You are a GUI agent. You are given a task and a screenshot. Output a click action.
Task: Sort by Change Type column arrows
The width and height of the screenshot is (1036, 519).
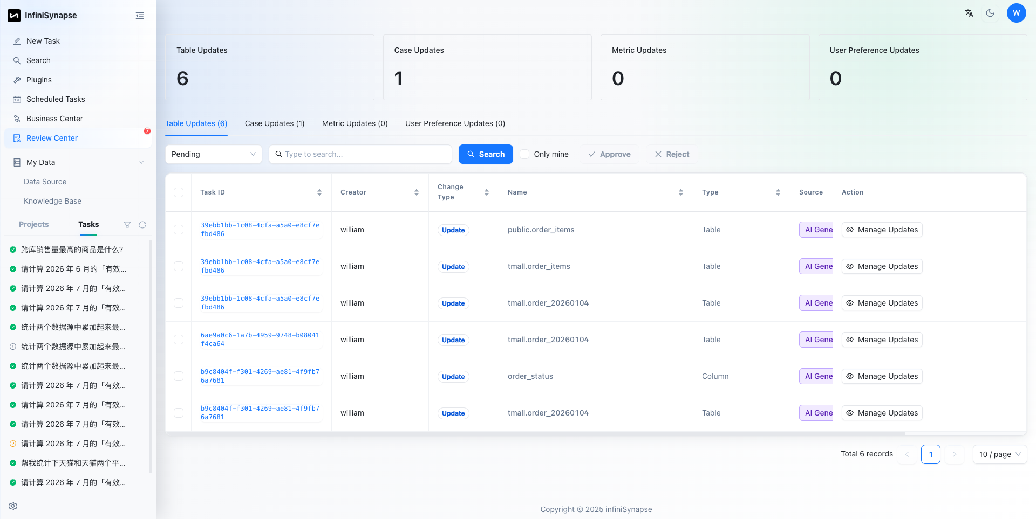(487, 192)
